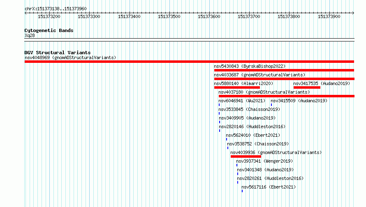This screenshot has width=366, height=207.
Task: Click the chrX:151373138..151373960 coordinates text
Action: tap(56, 9)
